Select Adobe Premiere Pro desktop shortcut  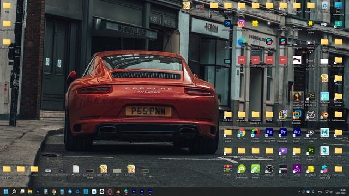(x=283, y=132)
